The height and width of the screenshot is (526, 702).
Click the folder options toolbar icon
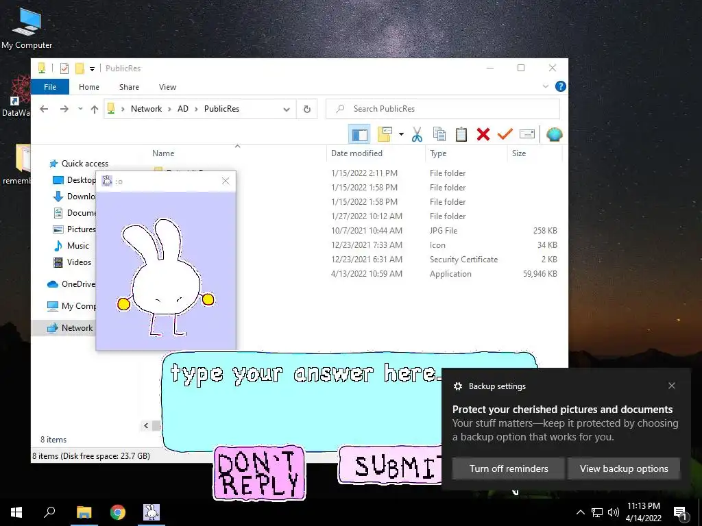pyautogui.click(x=385, y=134)
